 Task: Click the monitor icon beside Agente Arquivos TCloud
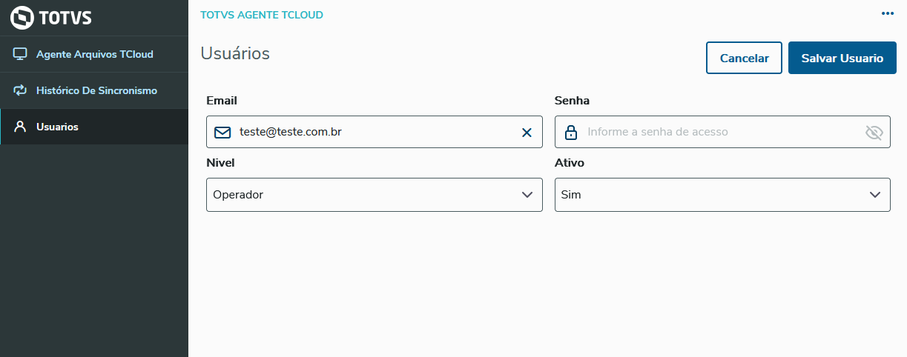(20, 54)
